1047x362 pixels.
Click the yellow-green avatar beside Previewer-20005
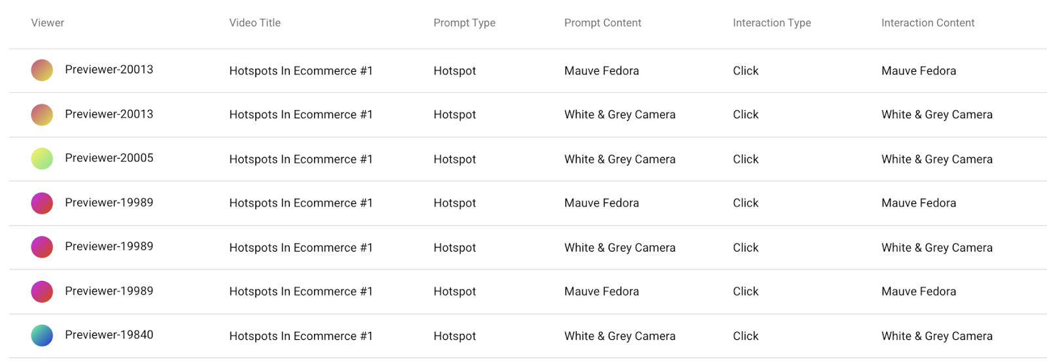coord(42,159)
